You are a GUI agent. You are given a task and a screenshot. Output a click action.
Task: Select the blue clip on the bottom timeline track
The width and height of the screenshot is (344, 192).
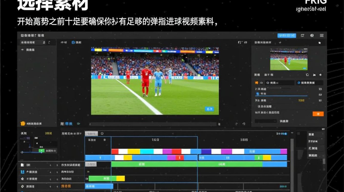[99, 186]
